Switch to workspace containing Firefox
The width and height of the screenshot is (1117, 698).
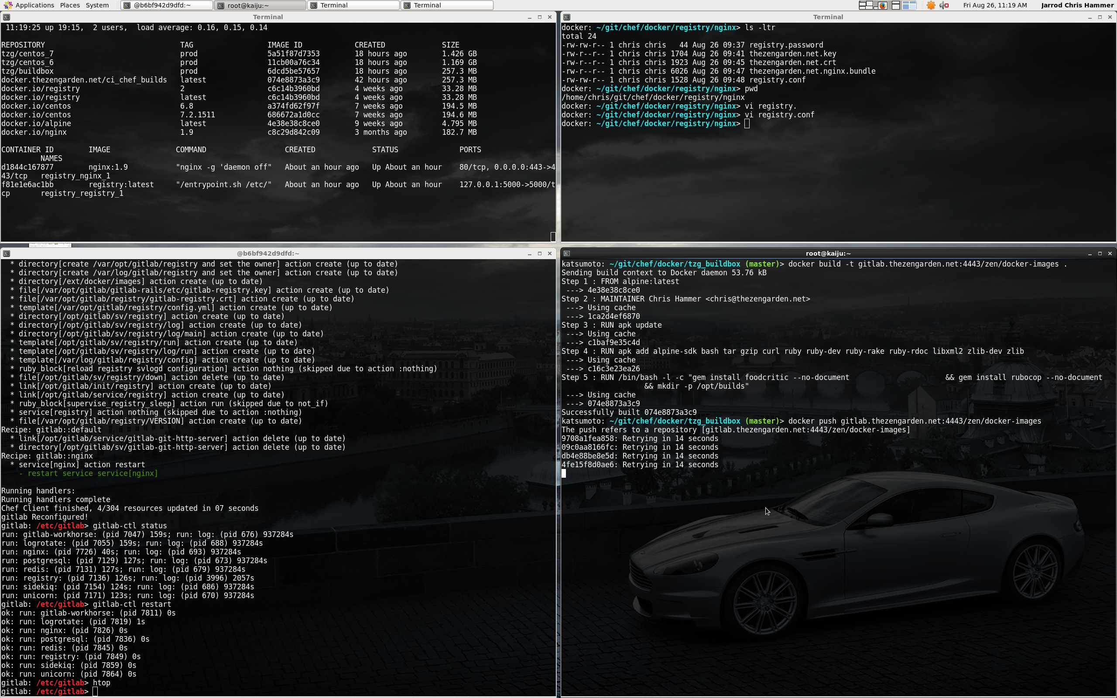point(881,5)
